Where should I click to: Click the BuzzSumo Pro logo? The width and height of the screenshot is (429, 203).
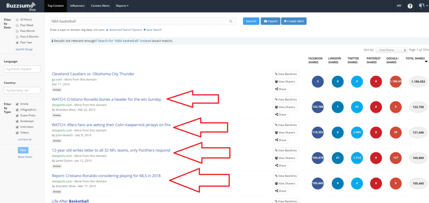(x=20, y=5)
